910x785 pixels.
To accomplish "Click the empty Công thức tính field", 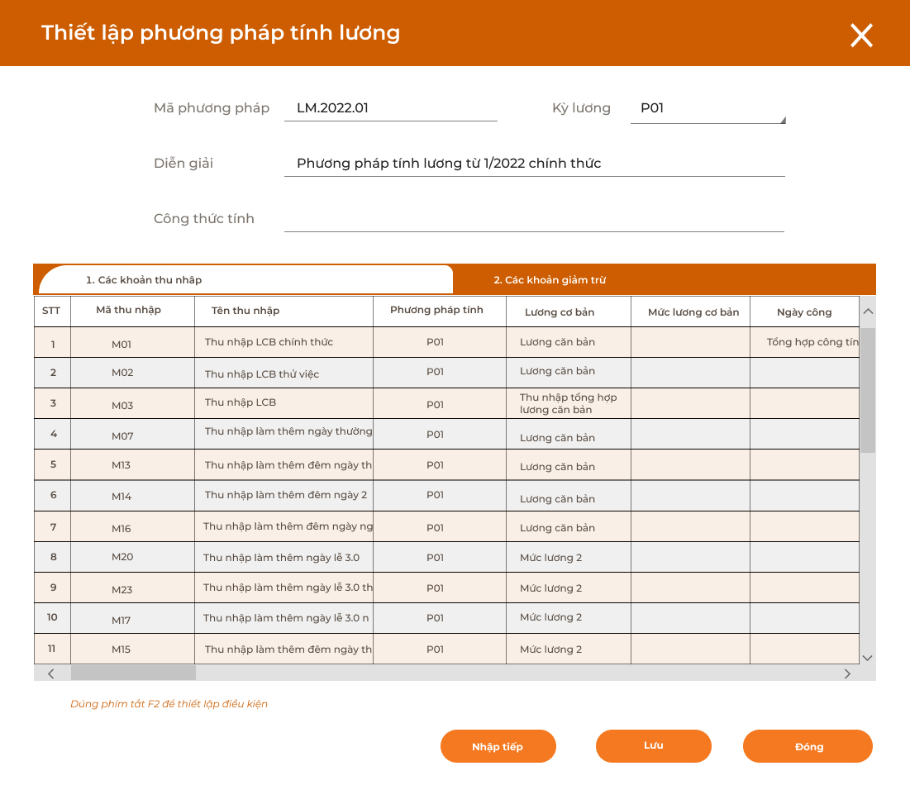I will [535, 218].
